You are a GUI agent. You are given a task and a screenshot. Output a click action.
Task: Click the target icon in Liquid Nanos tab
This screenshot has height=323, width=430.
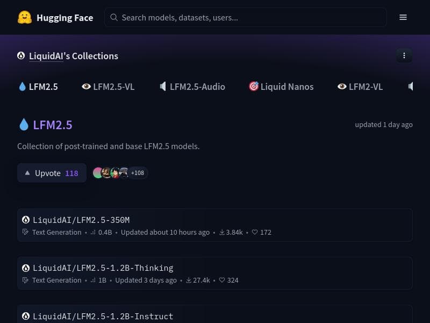[x=254, y=86]
